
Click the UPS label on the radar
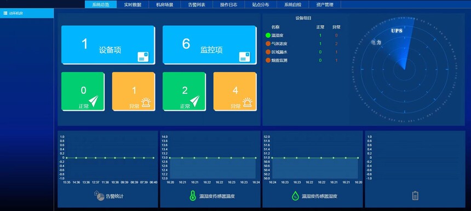(x=397, y=31)
